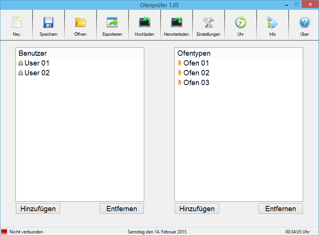This screenshot has height=236, width=319.
Task: Click the Exportieren toolbar icon
Action: pyautogui.click(x=112, y=23)
